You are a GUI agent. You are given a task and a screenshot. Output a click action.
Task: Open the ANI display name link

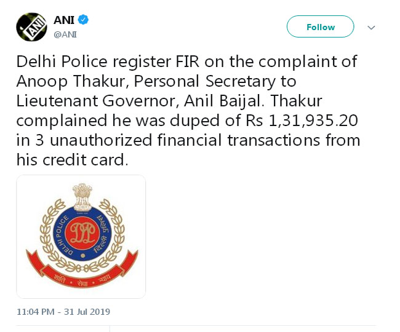63,20
